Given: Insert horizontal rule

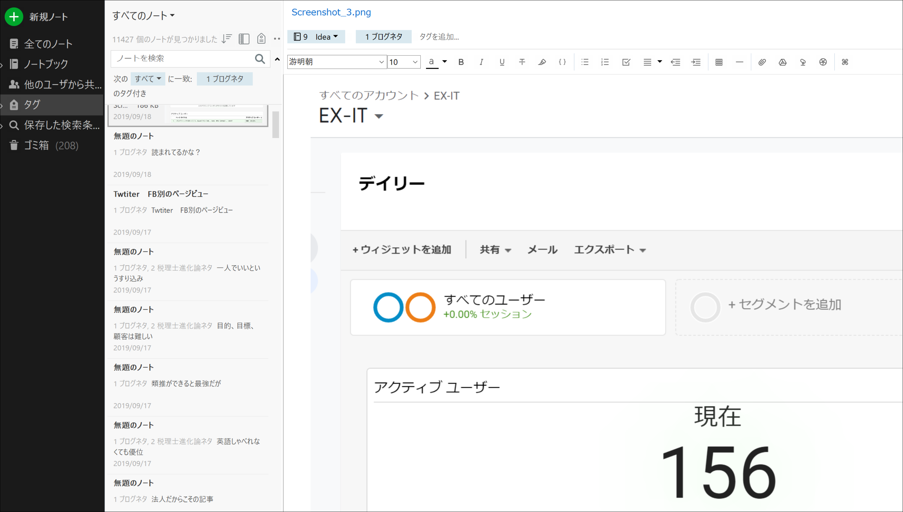Looking at the screenshot, I should (x=740, y=62).
